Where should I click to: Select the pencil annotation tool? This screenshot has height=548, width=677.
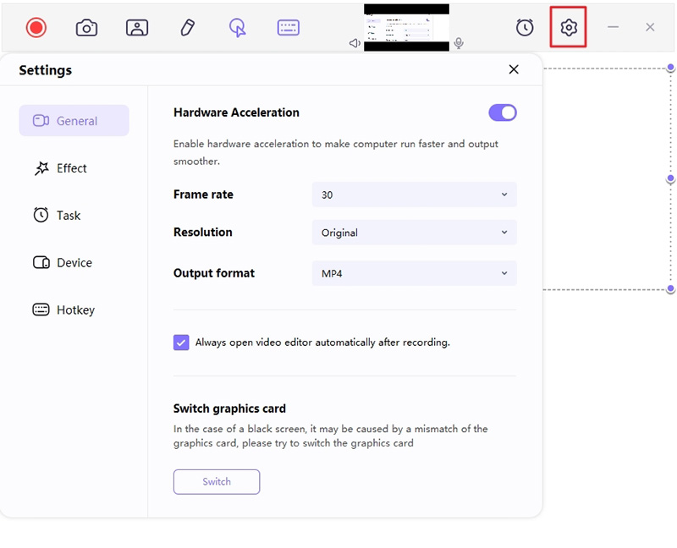187,28
